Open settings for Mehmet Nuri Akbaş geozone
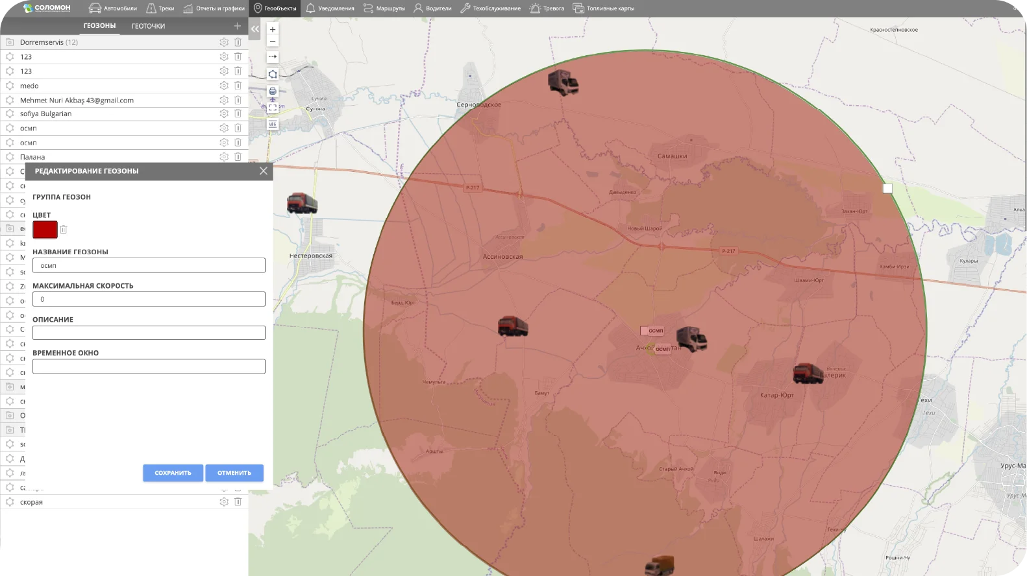The height and width of the screenshot is (576, 1027). pos(224,100)
